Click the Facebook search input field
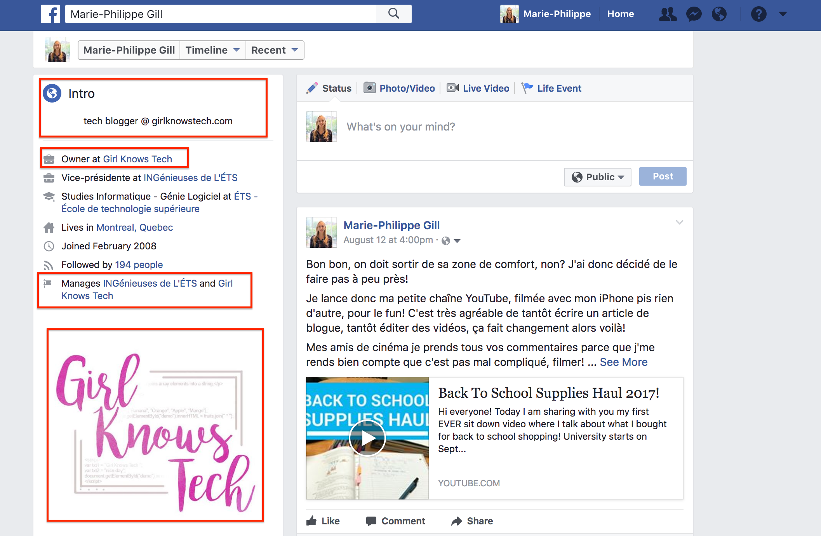The width and height of the screenshot is (821, 536). [221, 14]
